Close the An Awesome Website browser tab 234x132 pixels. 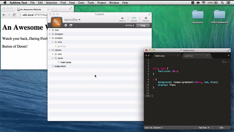pyautogui.click(x=48, y=9)
